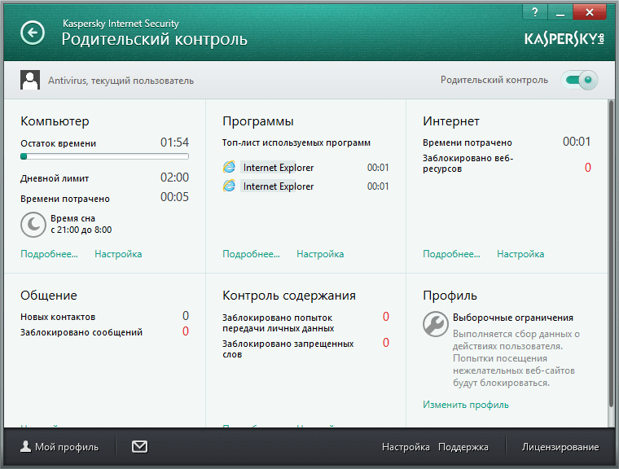Open Поддержка in the bottom bar
The image size is (619, 469).
click(x=463, y=447)
